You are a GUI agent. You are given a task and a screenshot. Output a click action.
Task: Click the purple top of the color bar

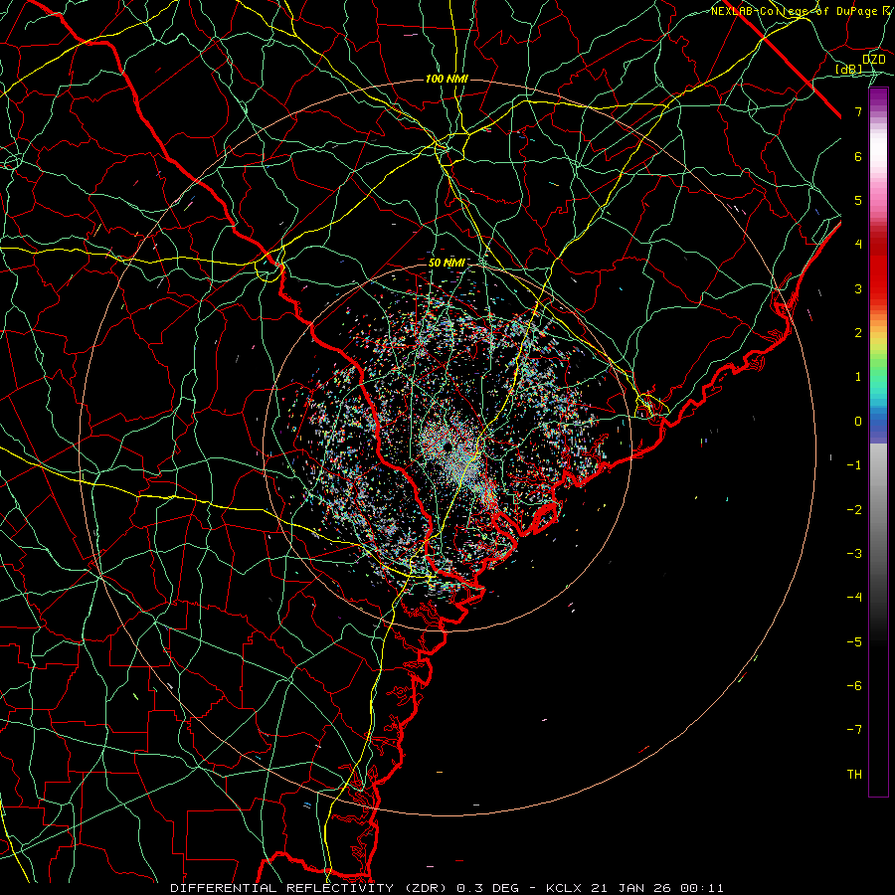tap(878, 95)
